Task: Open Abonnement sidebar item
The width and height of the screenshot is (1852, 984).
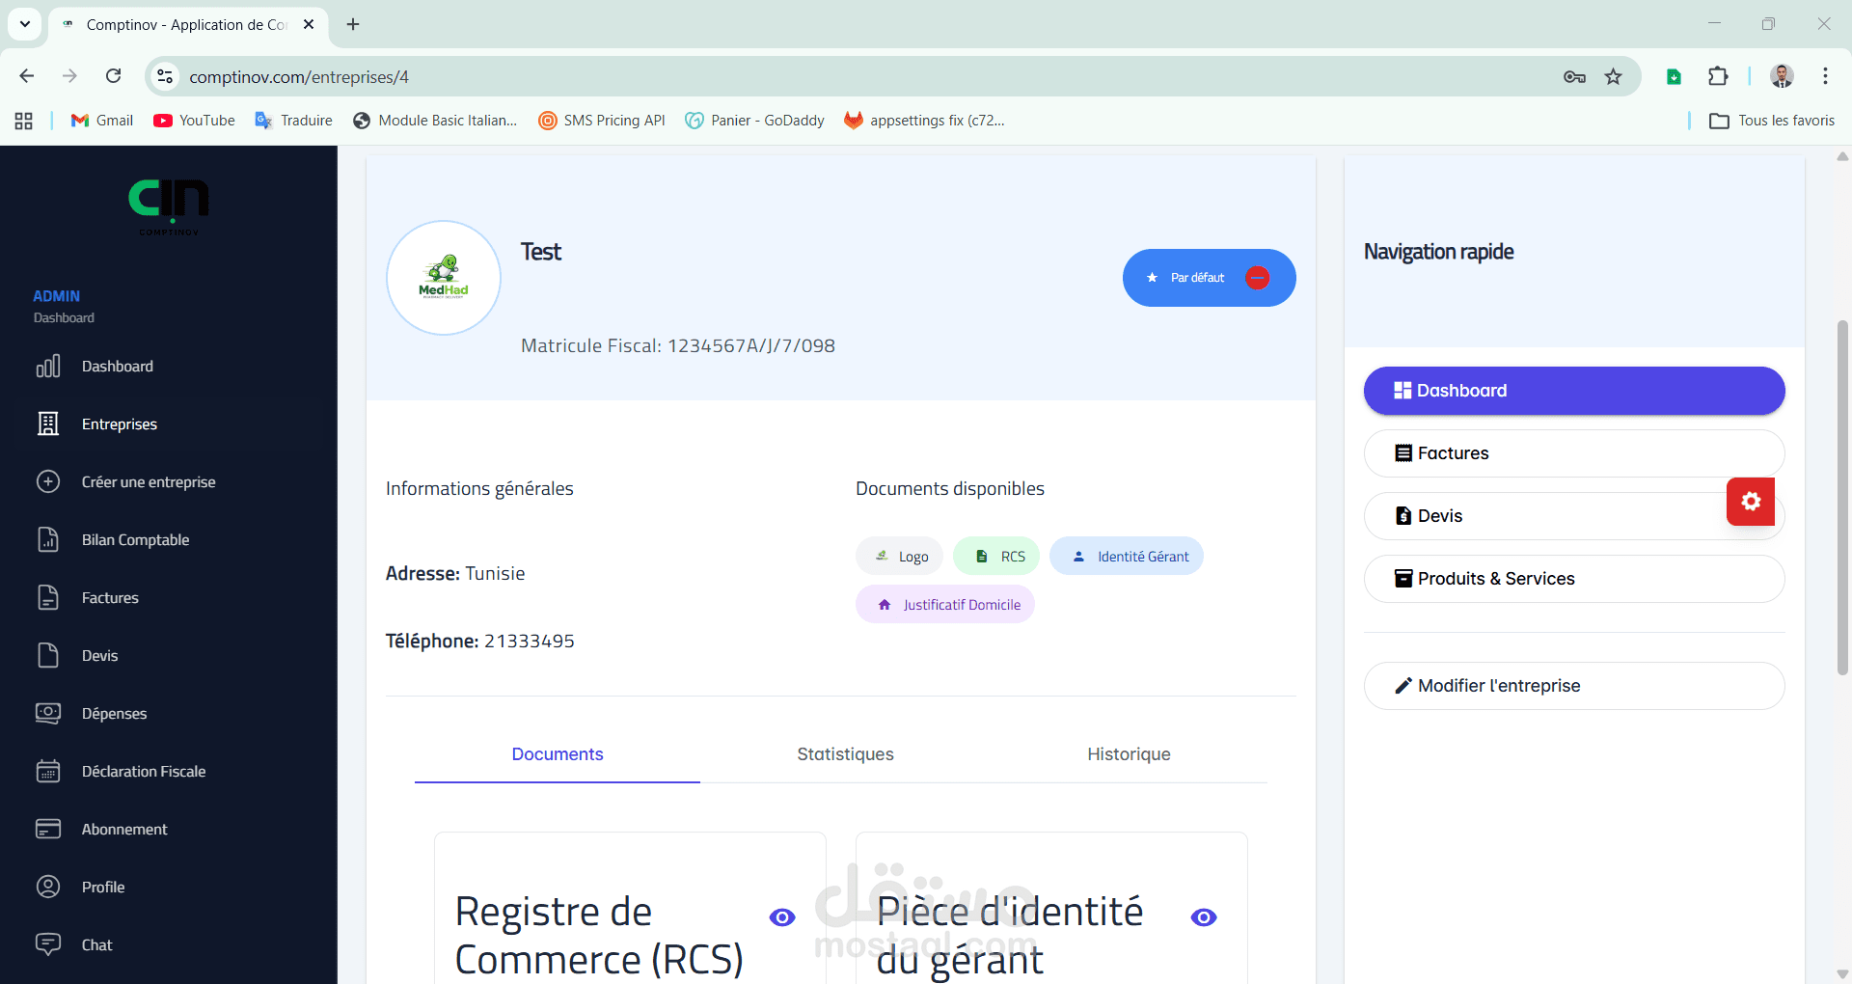Action: (x=123, y=830)
